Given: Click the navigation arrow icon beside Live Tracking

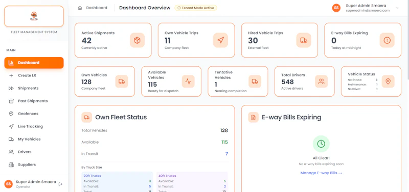Looking at the screenshot, I should pos(11,126).
